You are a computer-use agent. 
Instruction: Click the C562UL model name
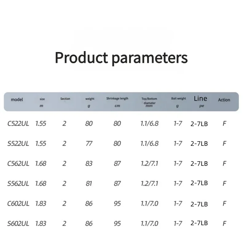18,163
